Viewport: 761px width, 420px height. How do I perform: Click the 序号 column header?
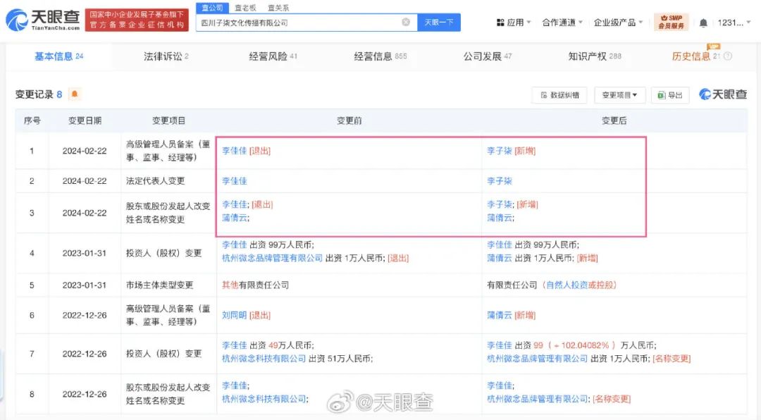pos(32,121)
